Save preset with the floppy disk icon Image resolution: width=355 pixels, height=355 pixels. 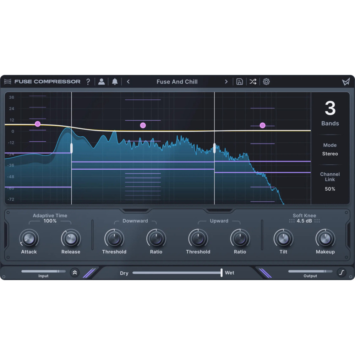[x=240, y=82]
